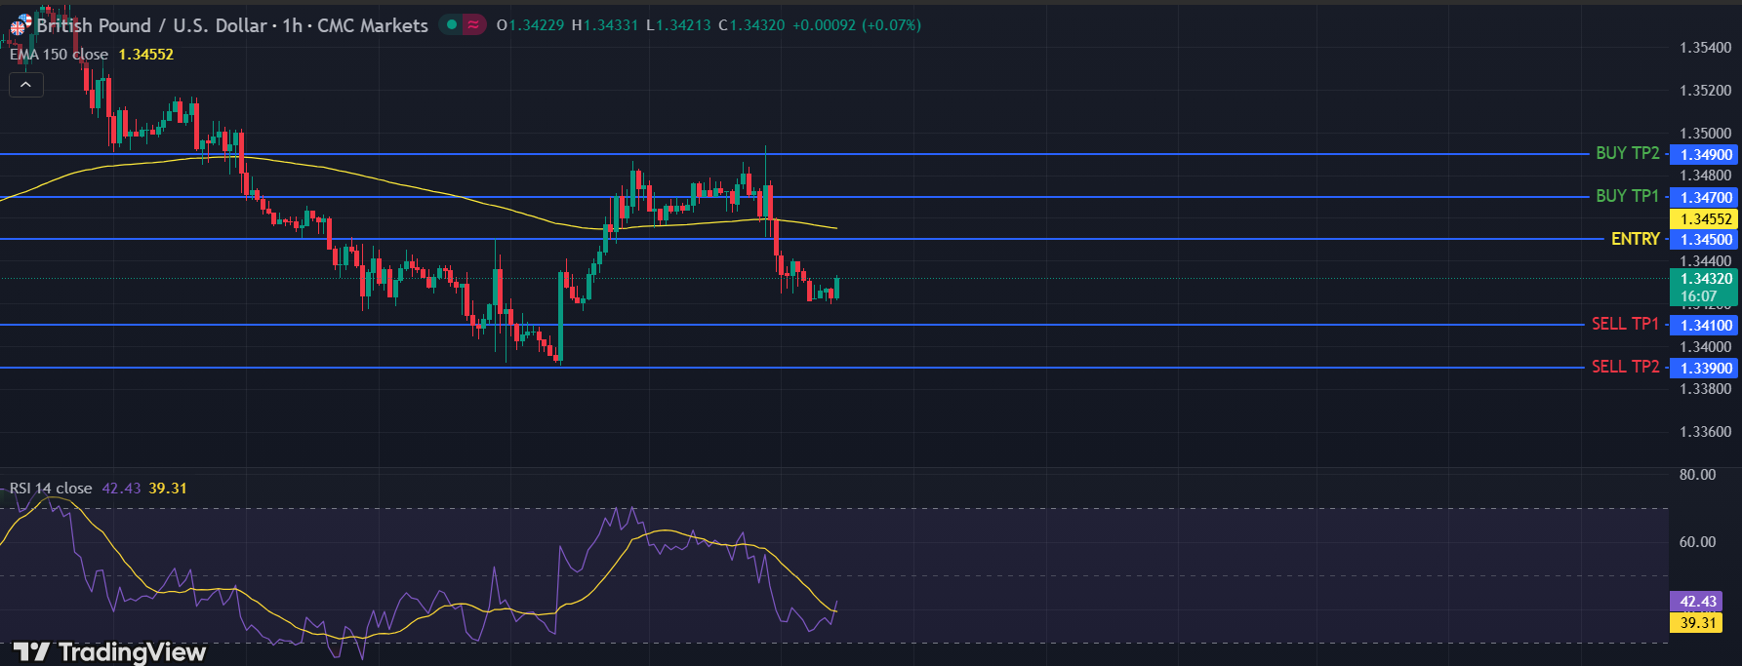The image size is (1742, 666).
Task: Click the TradingView logo
Action: click(x=109, y=651)
